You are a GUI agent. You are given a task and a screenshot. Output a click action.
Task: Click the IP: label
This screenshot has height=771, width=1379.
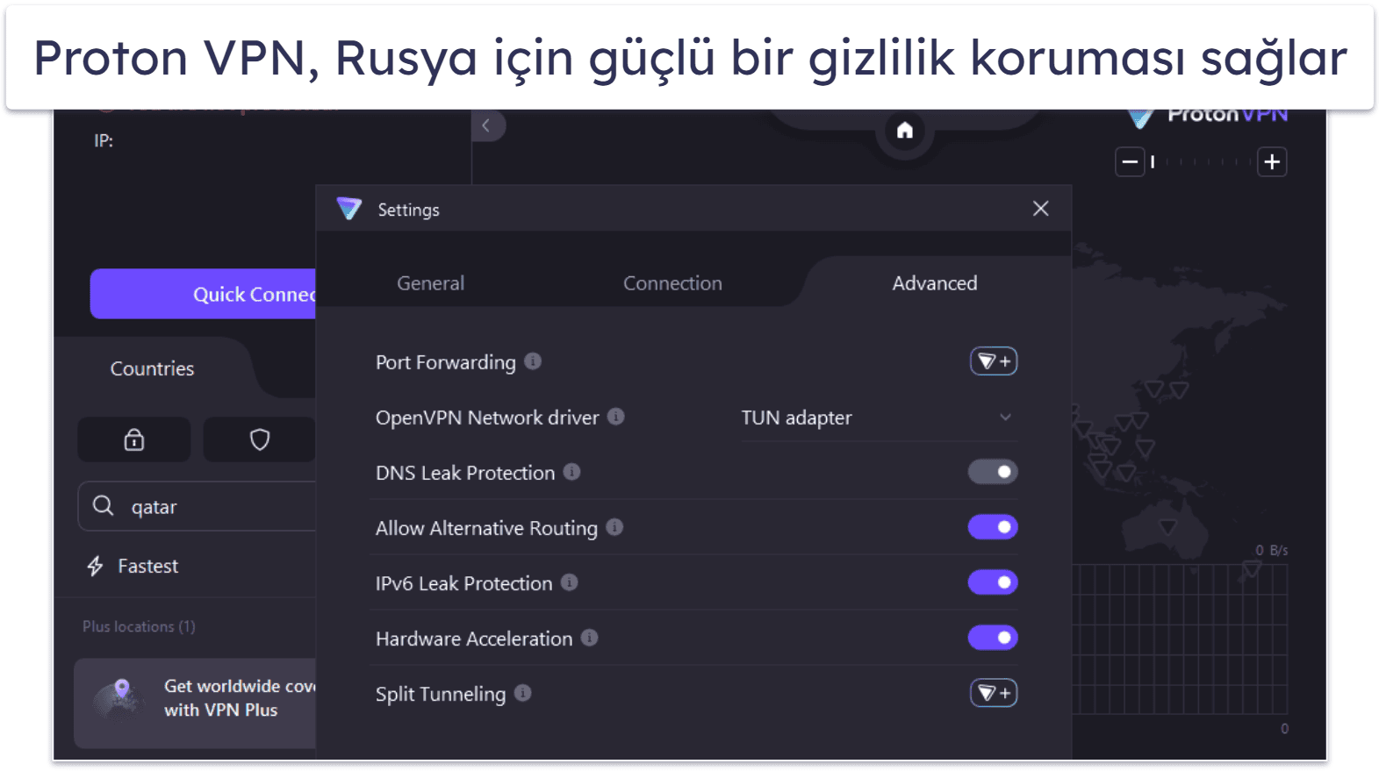(104, 140)
